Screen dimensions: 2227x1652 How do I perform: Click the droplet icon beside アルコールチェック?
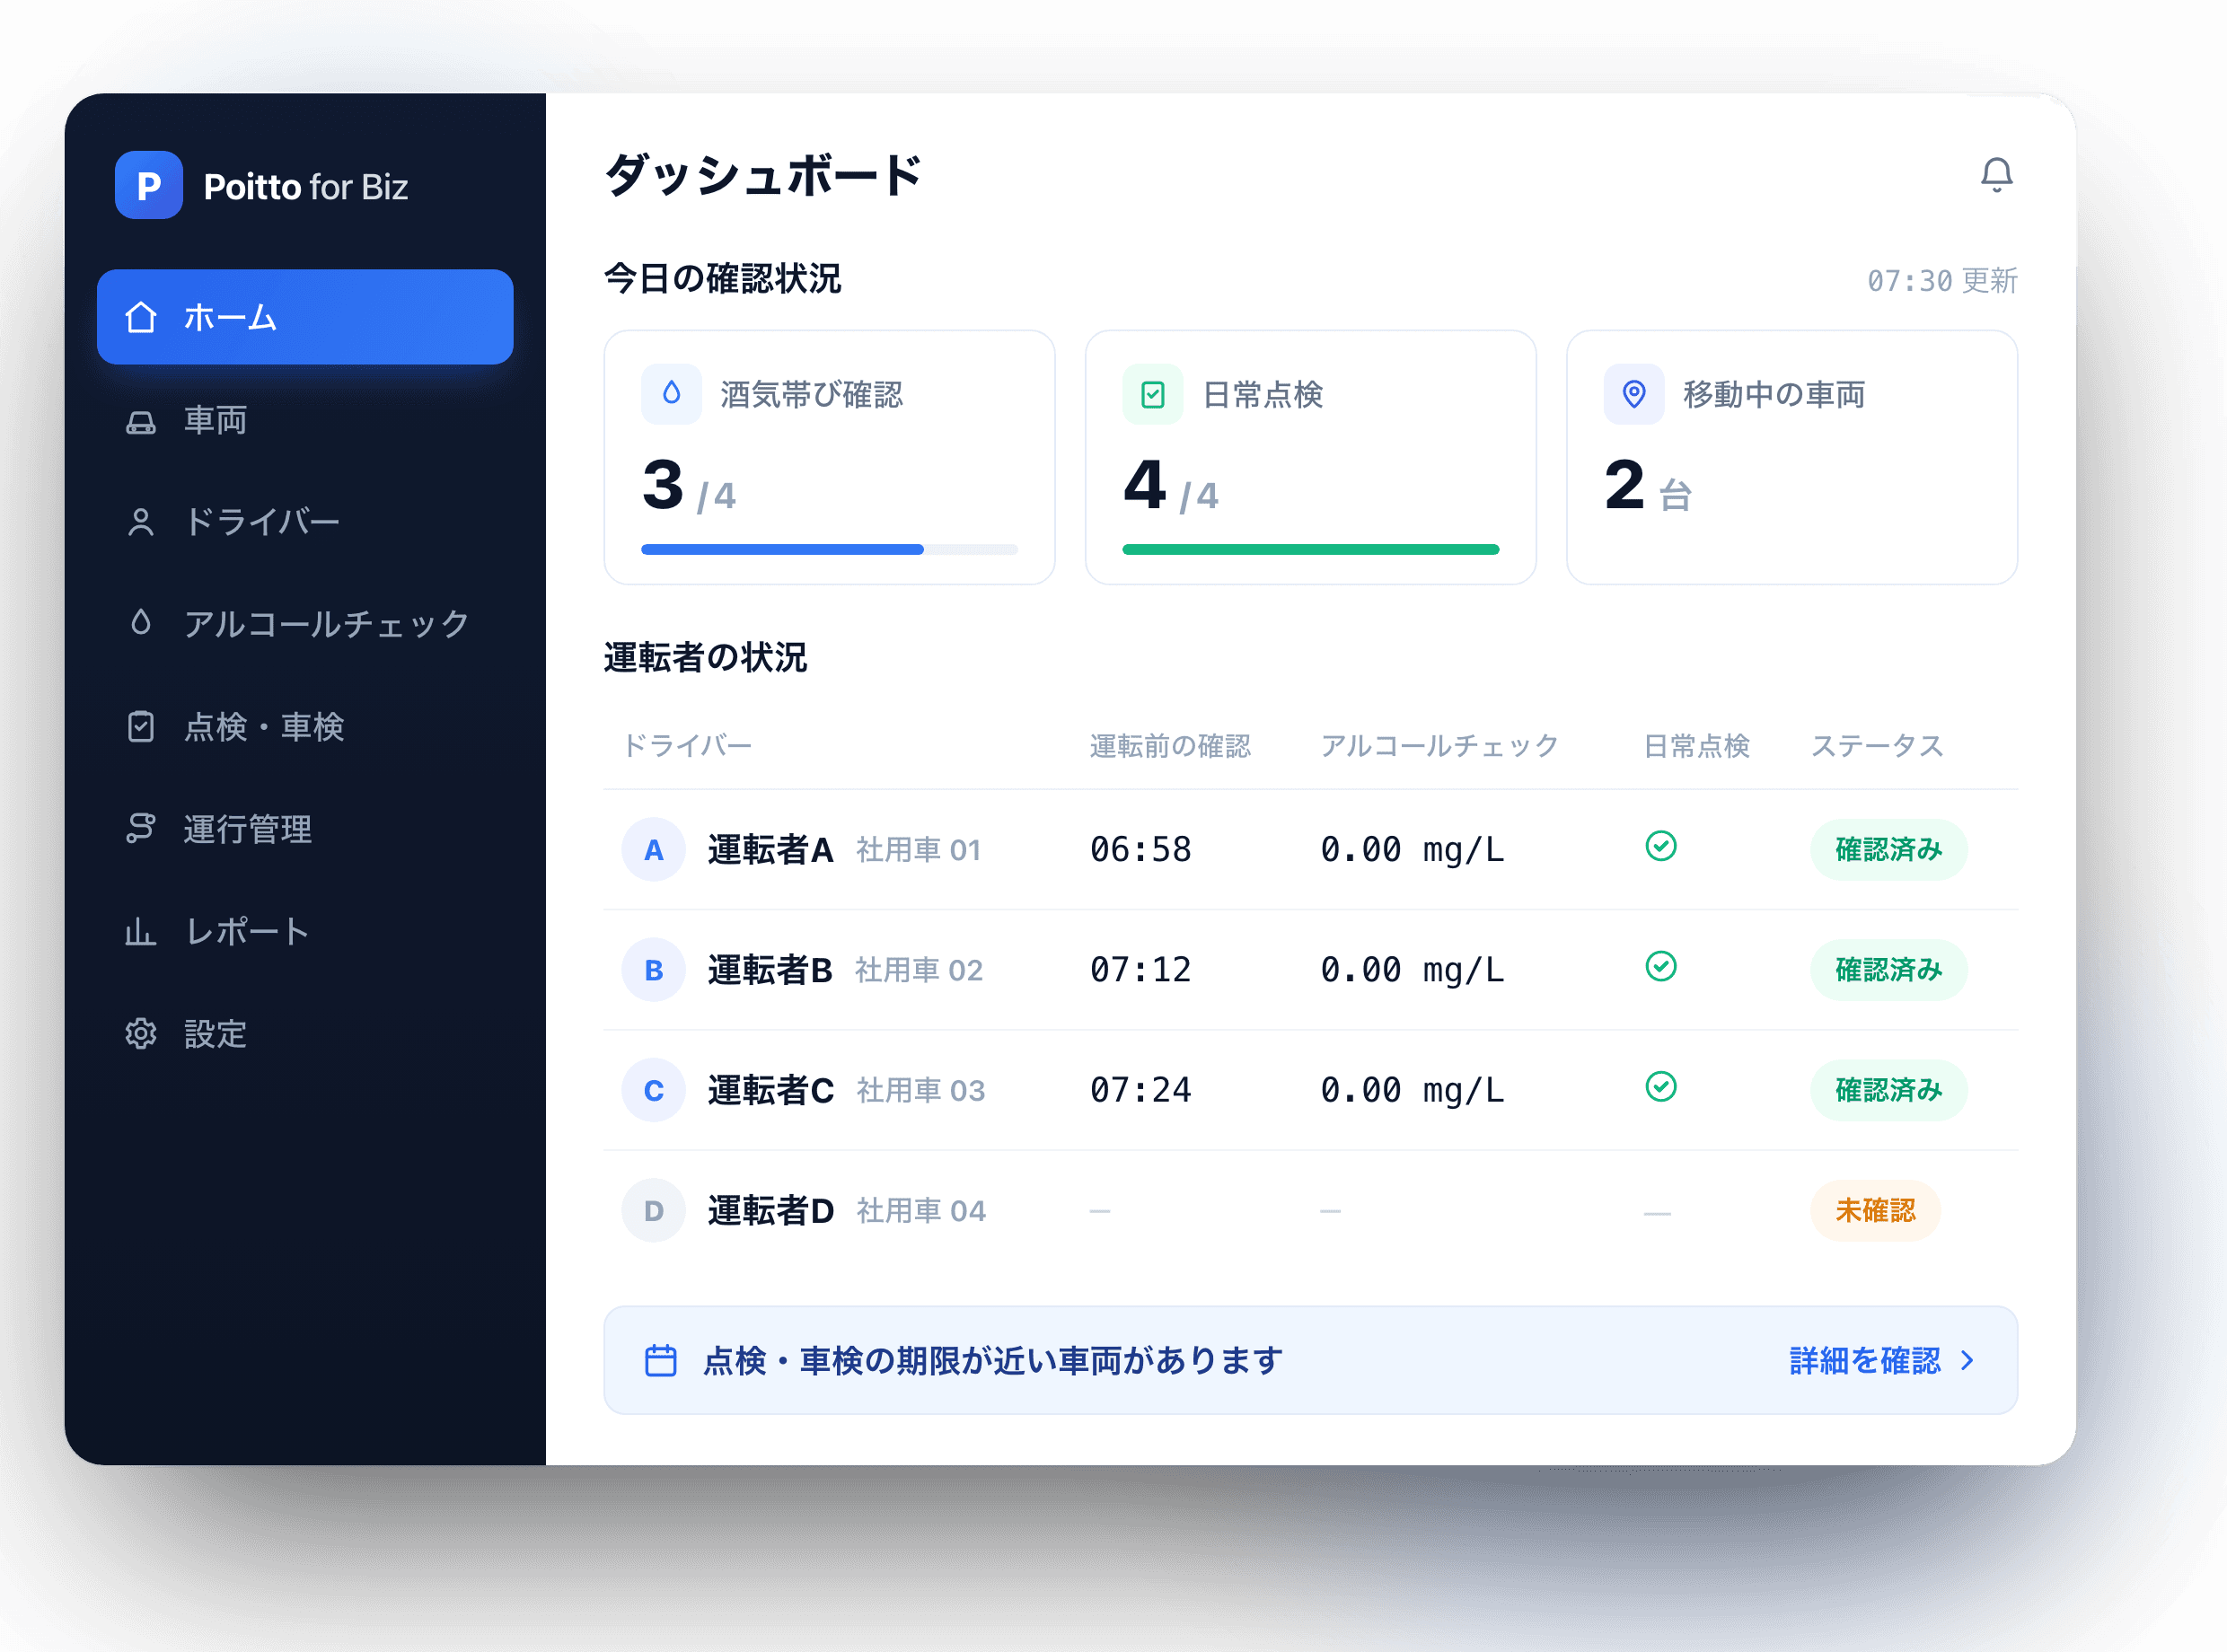(141, 623)
